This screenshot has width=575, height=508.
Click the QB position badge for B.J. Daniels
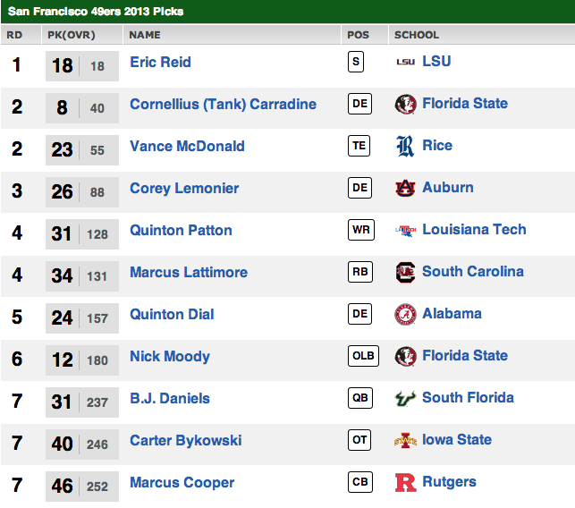click(x=359, y=398)
